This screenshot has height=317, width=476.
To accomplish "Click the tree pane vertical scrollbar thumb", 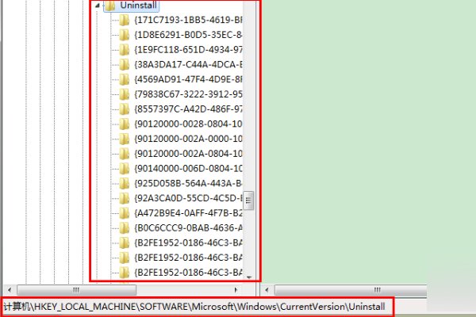I will (249, 198).
